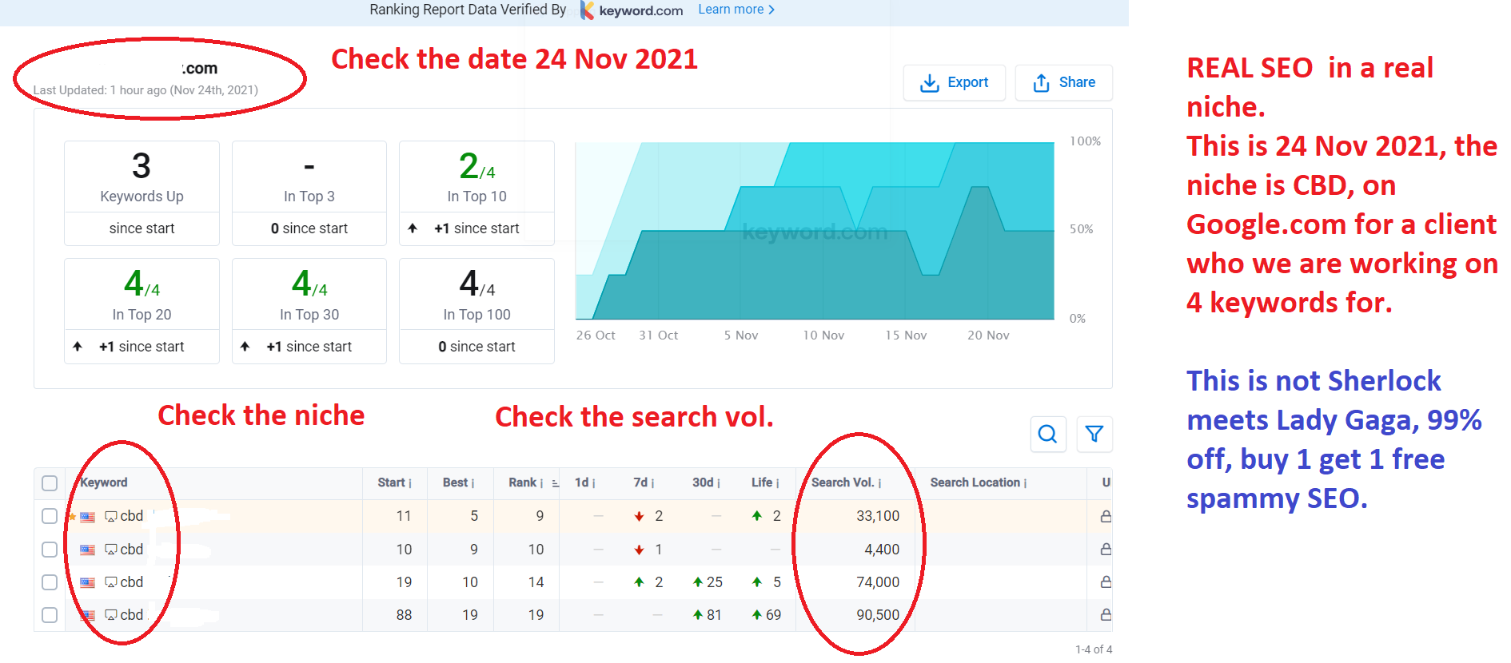Click the 'Last Updated: 1 hour ago' text
1511x663 pixels.
pyautogui.click(x=146, y=90)
